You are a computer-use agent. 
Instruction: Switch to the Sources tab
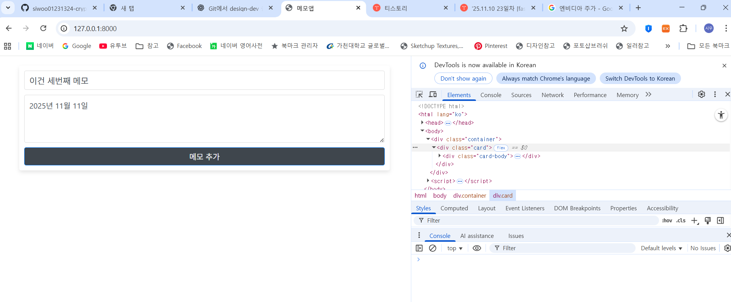pyautogui.click(x=521, y=95)
